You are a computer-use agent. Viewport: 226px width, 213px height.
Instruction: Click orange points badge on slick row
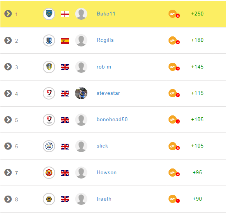click(x=174, y=146)
